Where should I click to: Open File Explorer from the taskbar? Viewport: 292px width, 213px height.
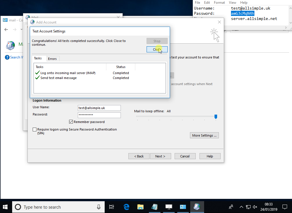coord(141,207)
